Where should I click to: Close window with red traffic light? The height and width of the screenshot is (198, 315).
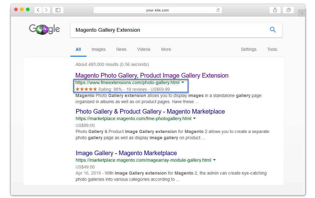pos(16,10)
